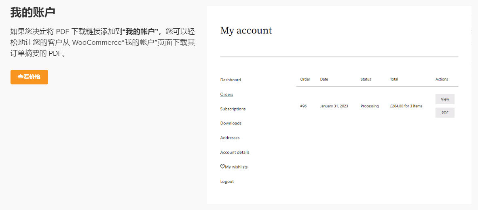
Task: Select the Orders menu link
Action: click(226, 94)
